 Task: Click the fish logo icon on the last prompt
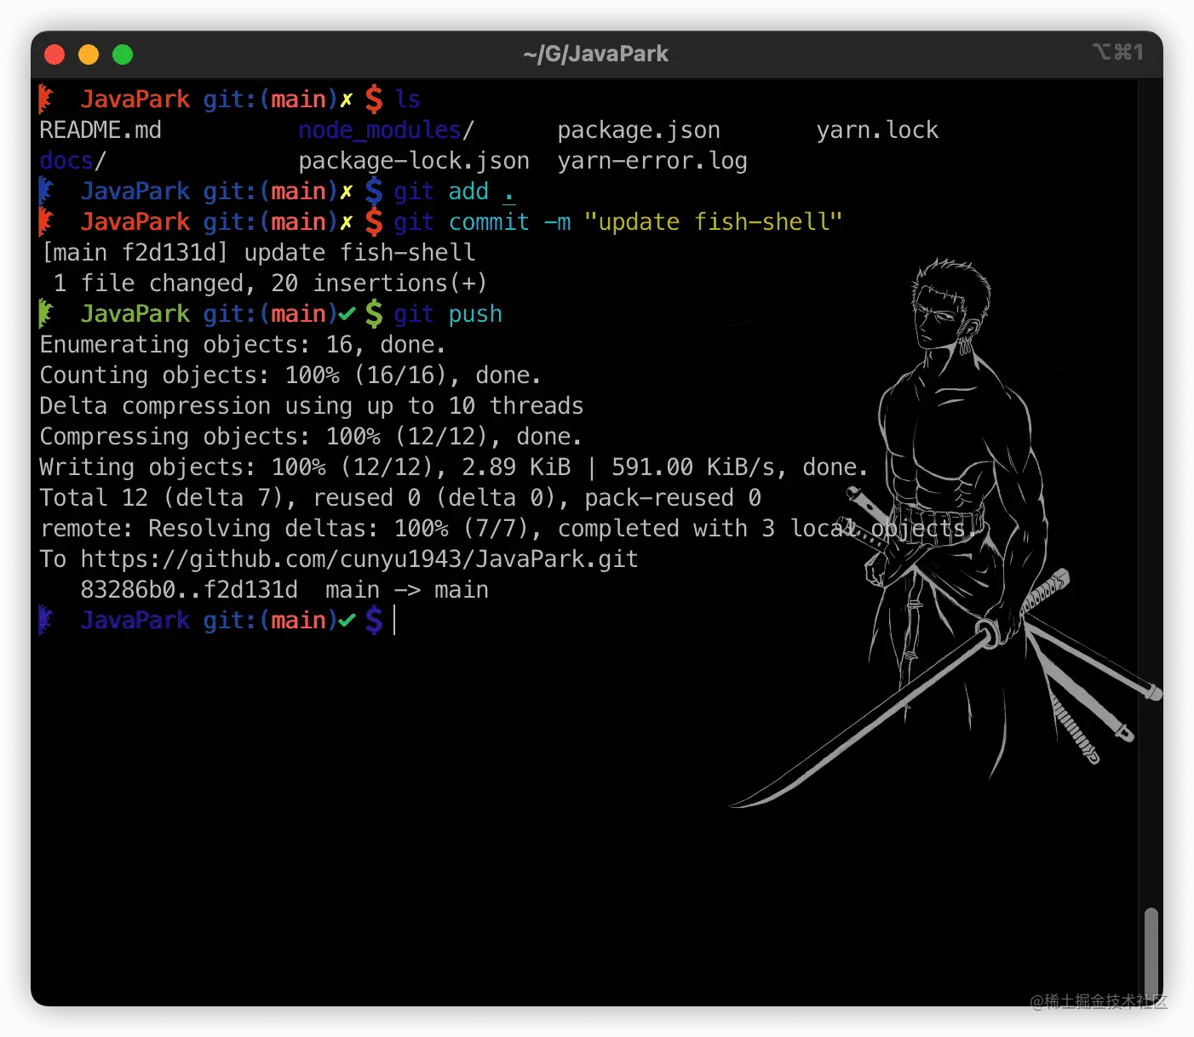coord(46,621)
